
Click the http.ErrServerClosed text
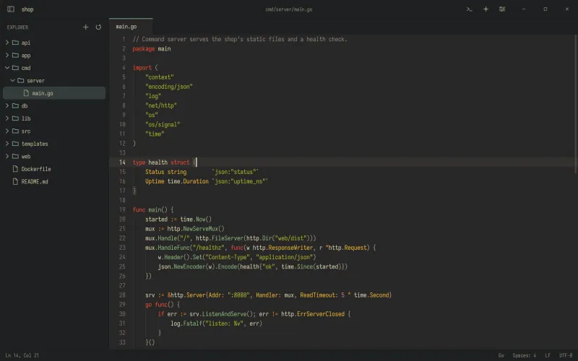[313, 314]
